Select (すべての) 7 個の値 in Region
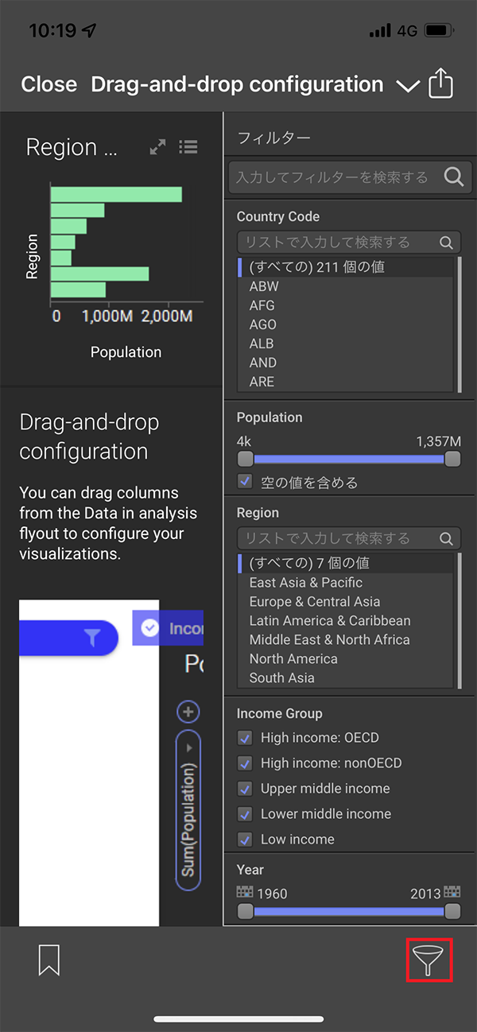 tap(345, 563)
